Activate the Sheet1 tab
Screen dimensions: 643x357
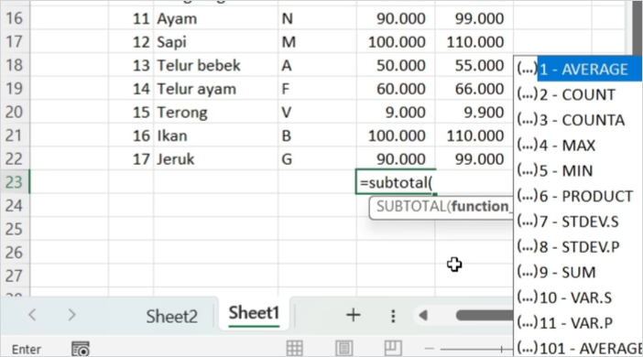coord(254,314)
